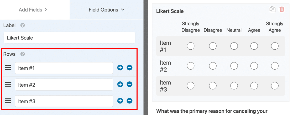Click the drag handle icon beside Item #3

8,101
